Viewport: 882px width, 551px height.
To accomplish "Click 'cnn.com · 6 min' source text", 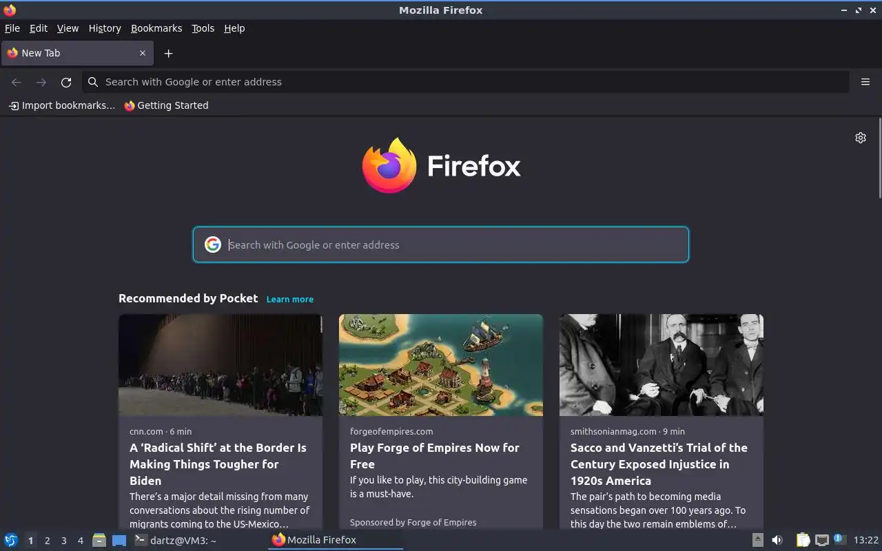I will pyautogui.click(x=161, y=431).
